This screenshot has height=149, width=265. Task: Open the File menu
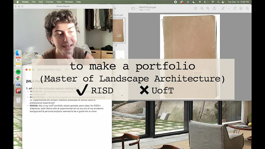coord(33,2)
